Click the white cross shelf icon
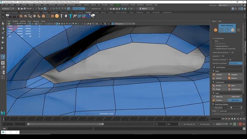 (x=61, y=16)
